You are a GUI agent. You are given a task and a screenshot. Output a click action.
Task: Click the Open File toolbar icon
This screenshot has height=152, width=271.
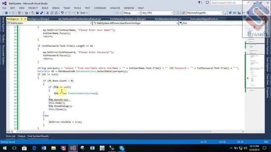[33, 13]
